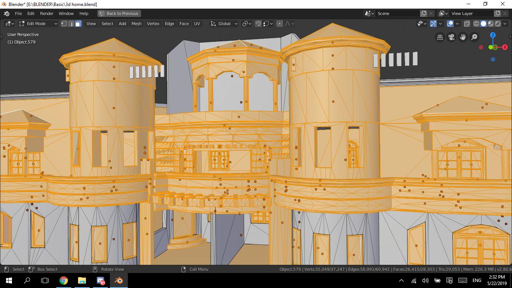Screen dimensions: 512x288
Task: Click the Back to Previous button
Action: 118,13
